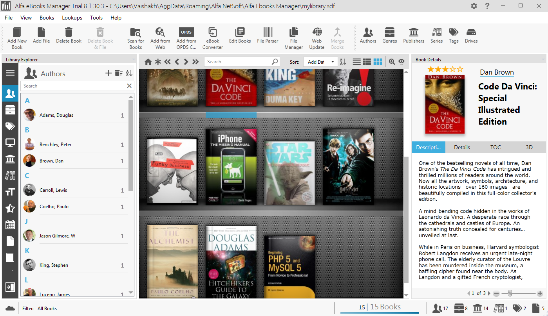This screenshot has height=316, width=548.
Task: Toggle the hamburger menu in sidebar
Action: 10,73
